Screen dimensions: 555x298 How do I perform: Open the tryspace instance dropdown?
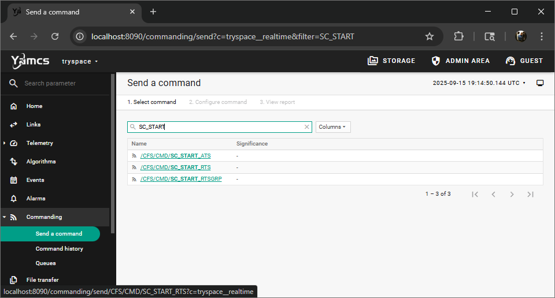(80, 61)
